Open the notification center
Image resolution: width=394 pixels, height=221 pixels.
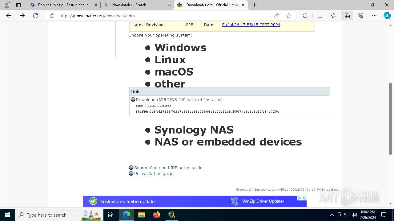click(x=384, y=215)
